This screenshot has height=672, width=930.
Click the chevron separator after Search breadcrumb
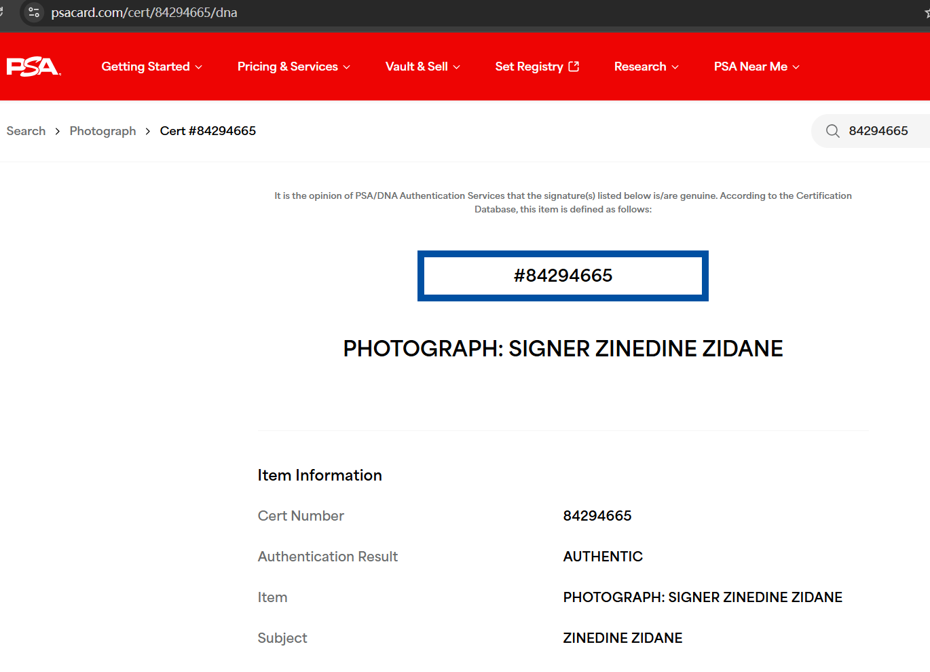click(x=58, y=131)
